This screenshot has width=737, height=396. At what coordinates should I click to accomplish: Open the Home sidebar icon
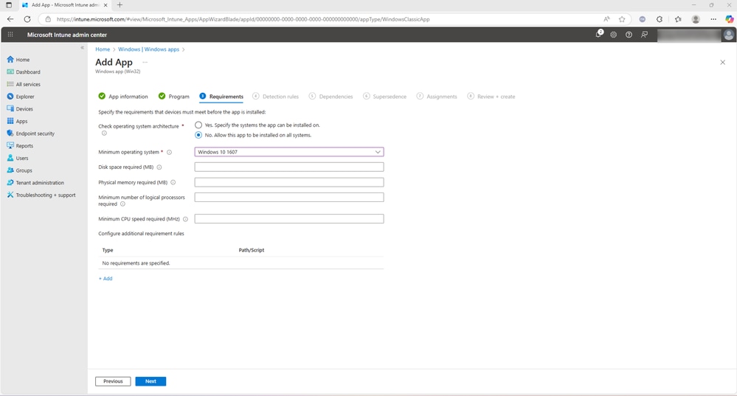coord(10,60)
